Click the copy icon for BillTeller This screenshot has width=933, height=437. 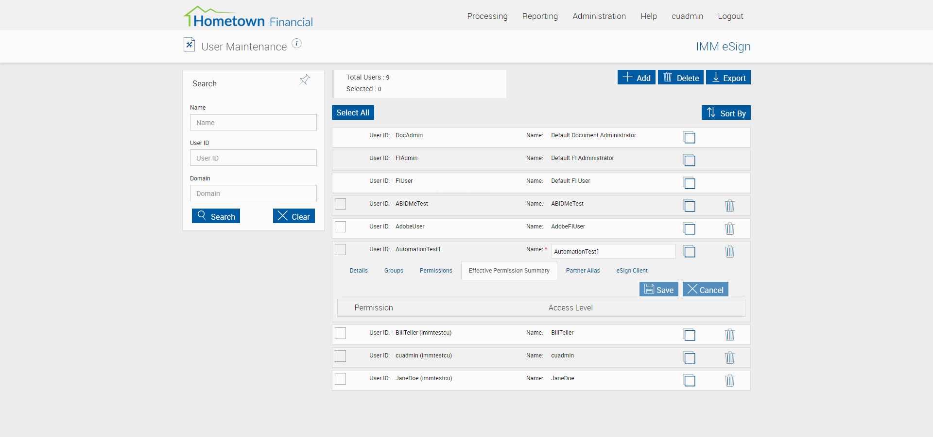(689, 335)
